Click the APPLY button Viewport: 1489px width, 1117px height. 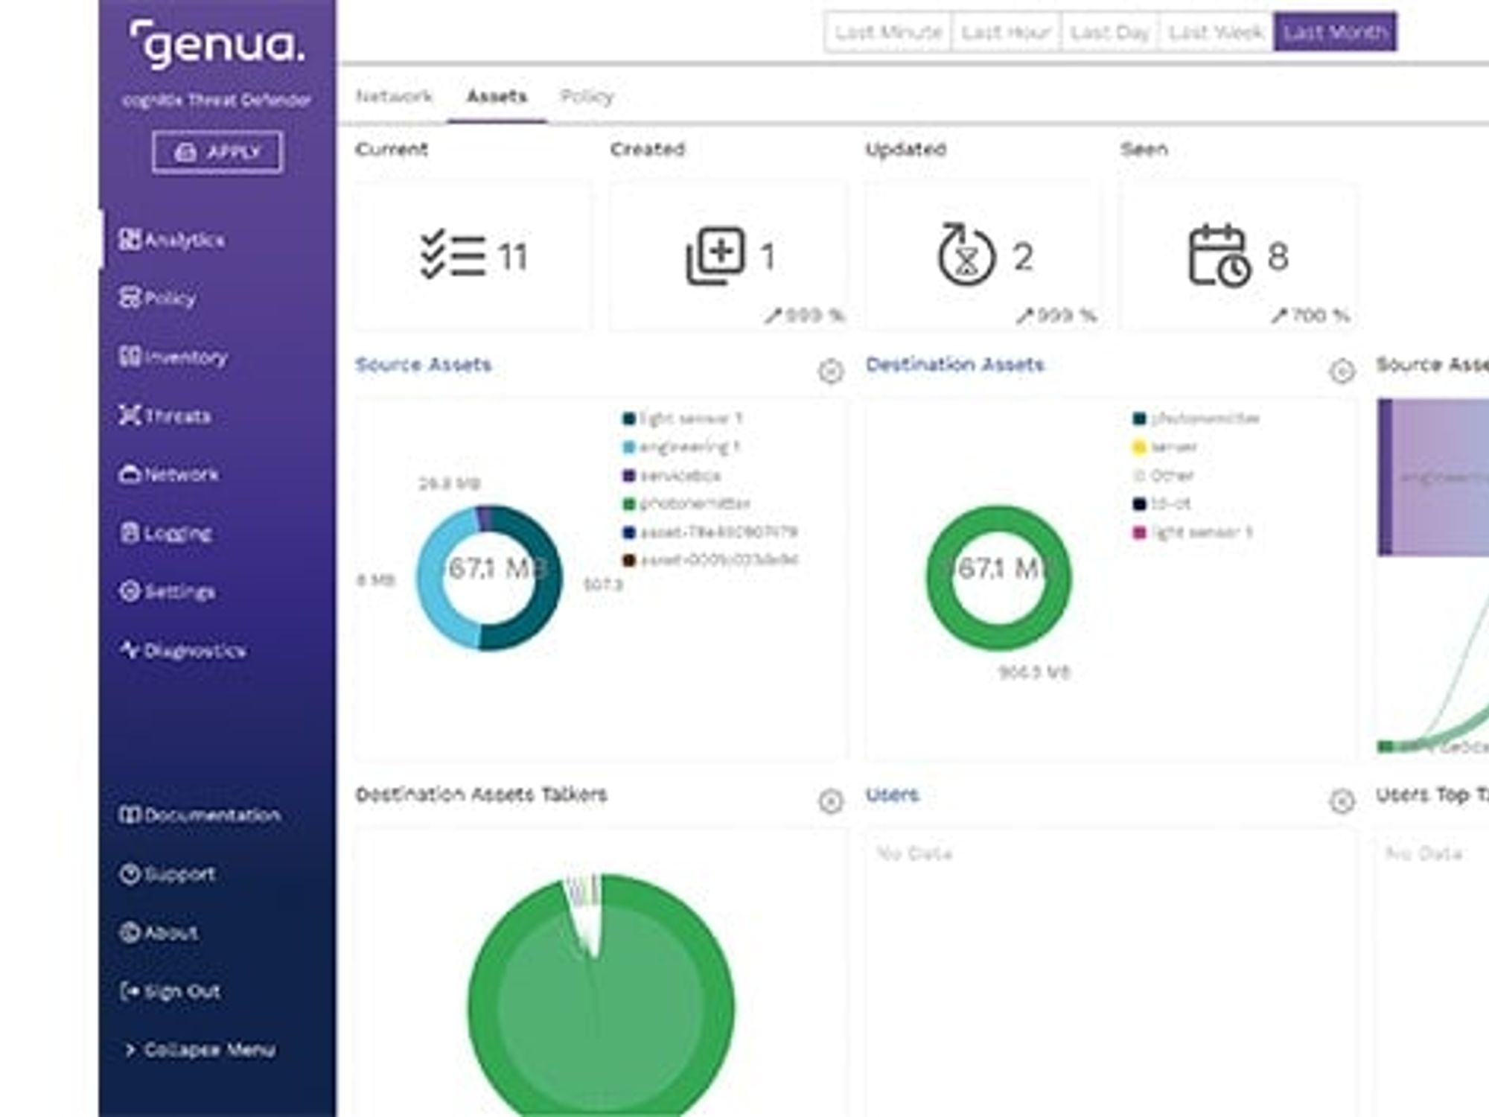pyautogui.click(x=217, y=152)
